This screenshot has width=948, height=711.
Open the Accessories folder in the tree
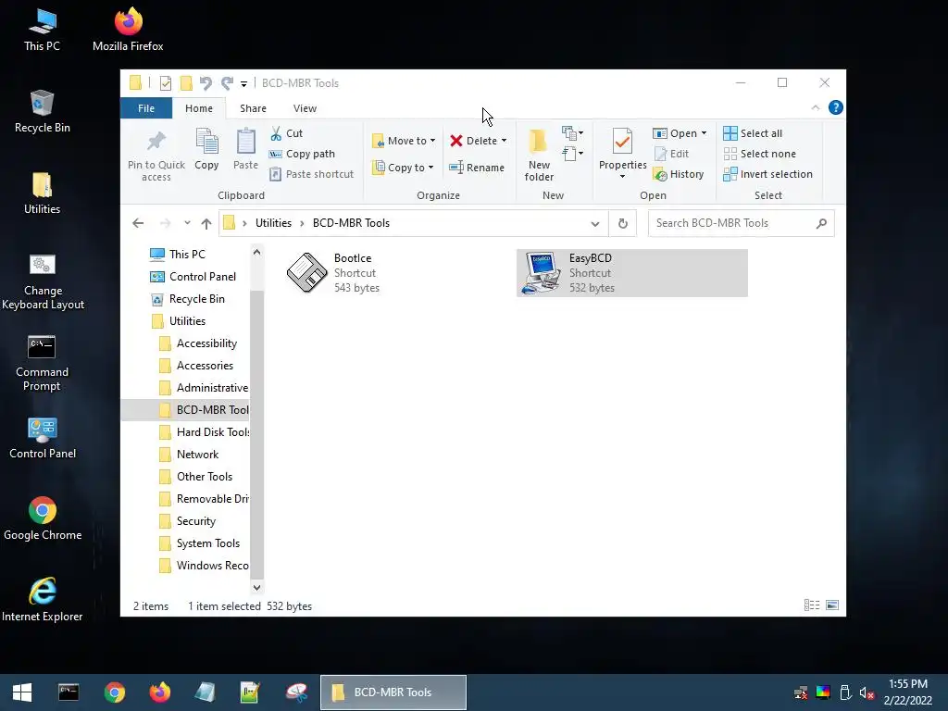click(205, 366)
